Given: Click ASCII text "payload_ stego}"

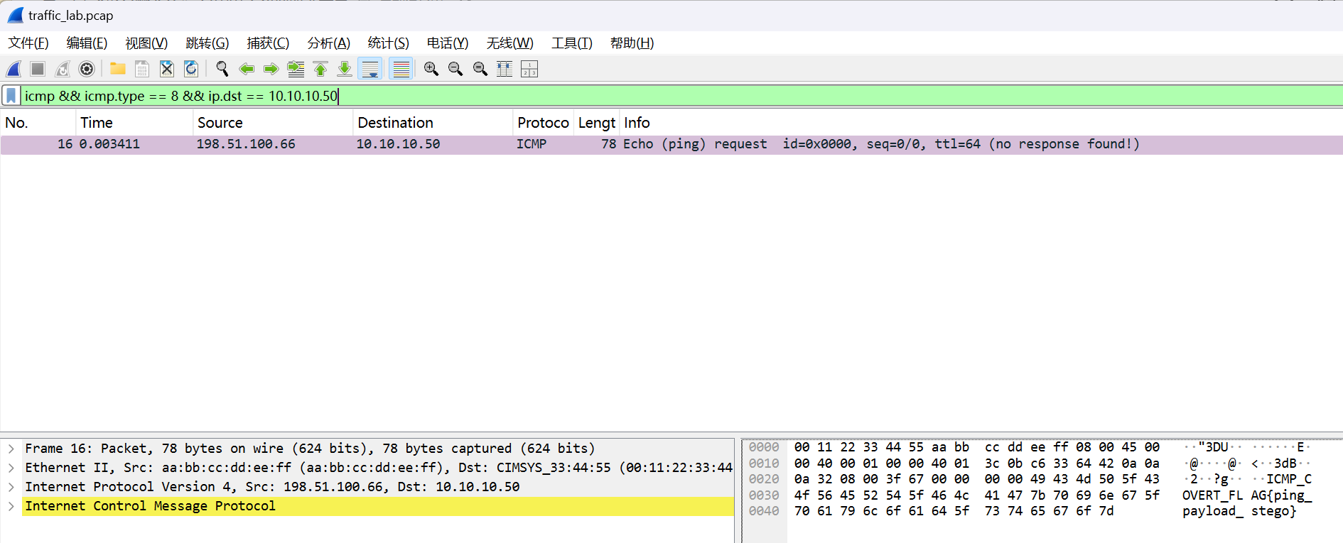Looking at the screenshot, I should point(1239,511).
